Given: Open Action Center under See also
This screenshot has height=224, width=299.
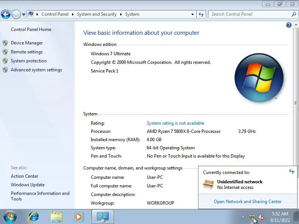Looking at the screenshot, I should [x=25, y=176].
